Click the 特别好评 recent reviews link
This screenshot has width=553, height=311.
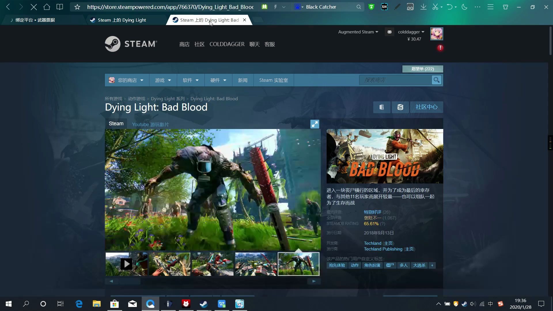[372, 212]
